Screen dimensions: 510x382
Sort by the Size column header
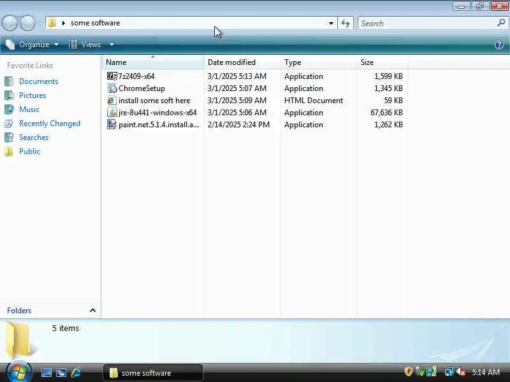click(x=382, y=62)
